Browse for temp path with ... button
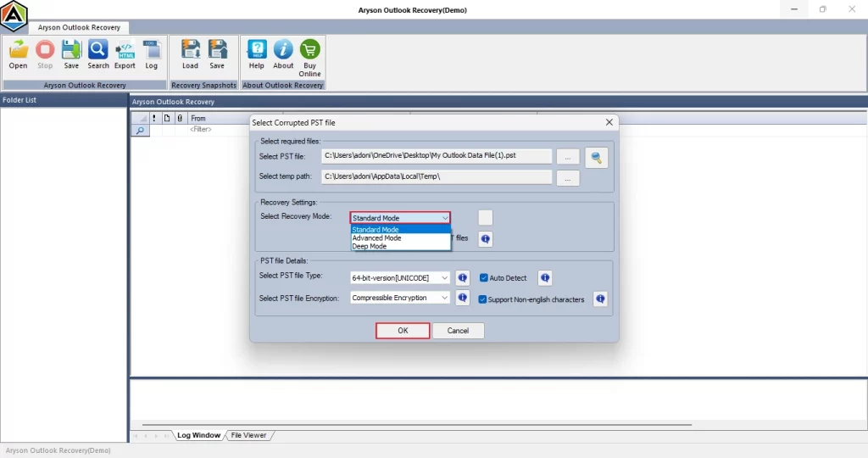Image resolution: width=868 pixels, height=458 pixels. pos(568,178)
